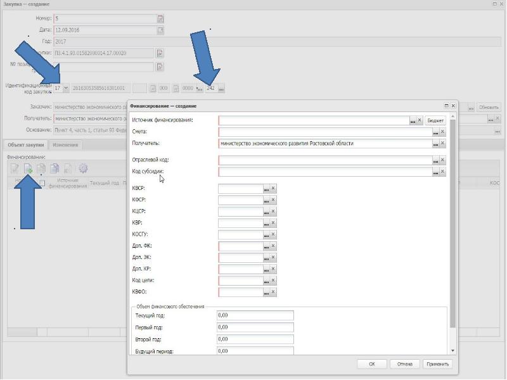Click the Бюджет button
The height and width of the screenshot is (380, 507).
pos(435,120)
